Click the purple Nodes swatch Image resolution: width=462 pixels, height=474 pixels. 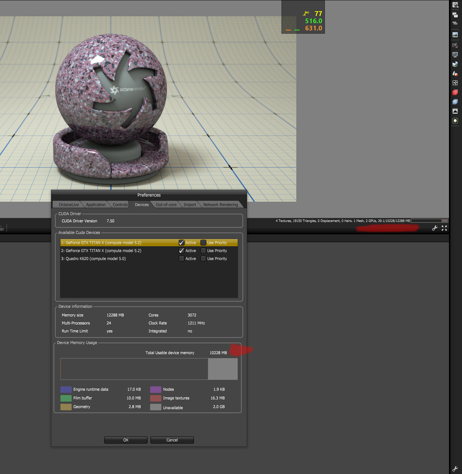pos(156,390)
